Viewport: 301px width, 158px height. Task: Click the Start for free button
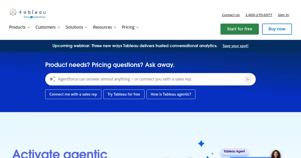240,29
